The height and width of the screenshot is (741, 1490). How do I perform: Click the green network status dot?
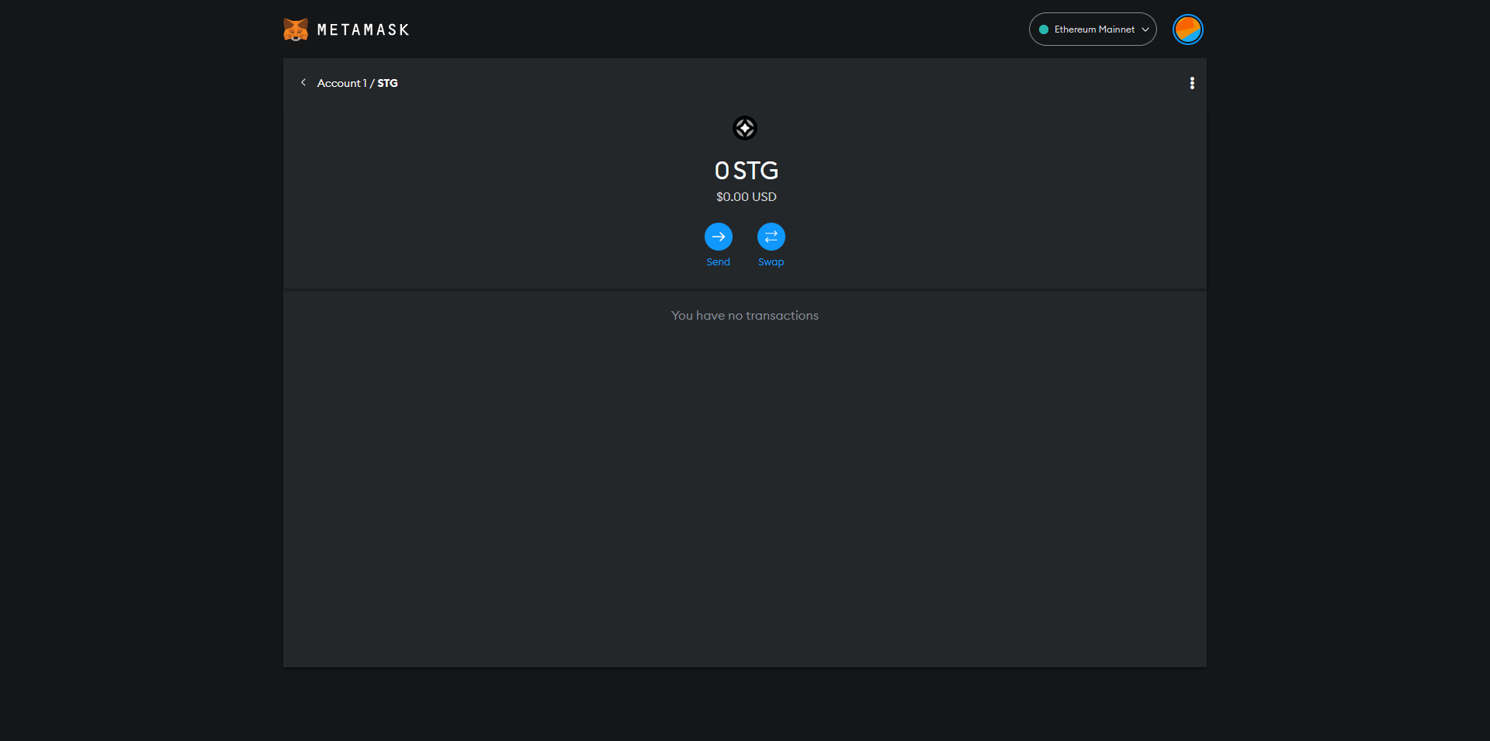pyautogui.click(x=1044, y=29)
